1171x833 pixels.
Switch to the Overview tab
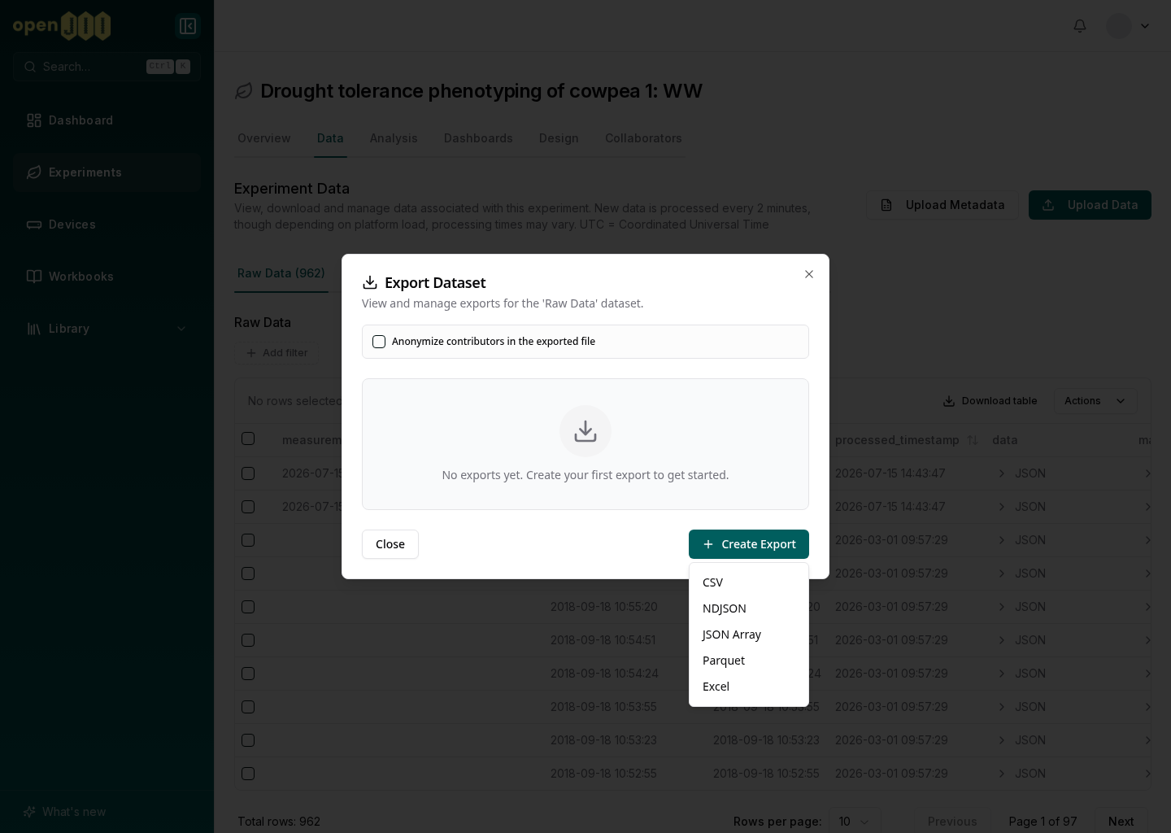tap(264, 138)
